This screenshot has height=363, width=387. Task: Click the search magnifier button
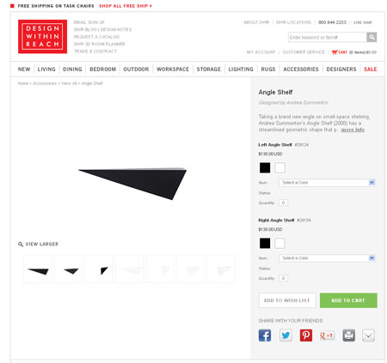[372, 37]
